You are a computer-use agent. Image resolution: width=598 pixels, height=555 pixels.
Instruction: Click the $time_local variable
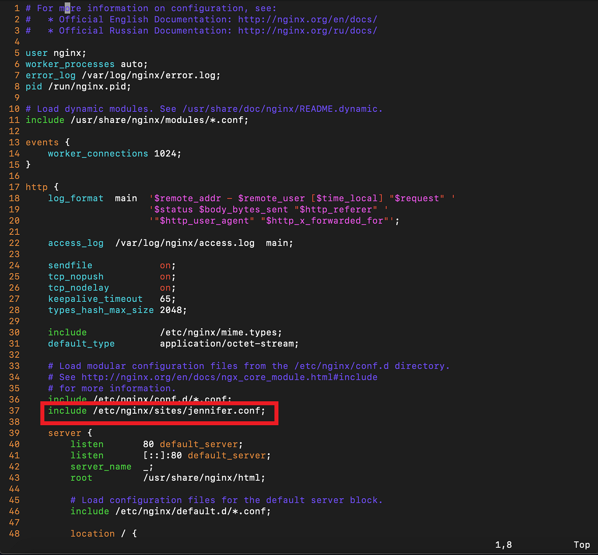[x=347, y=199]
